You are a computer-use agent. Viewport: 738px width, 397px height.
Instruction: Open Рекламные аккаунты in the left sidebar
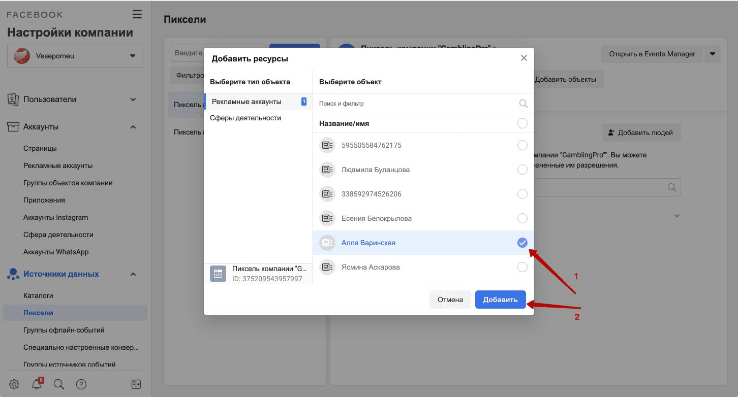coord(58,166)
